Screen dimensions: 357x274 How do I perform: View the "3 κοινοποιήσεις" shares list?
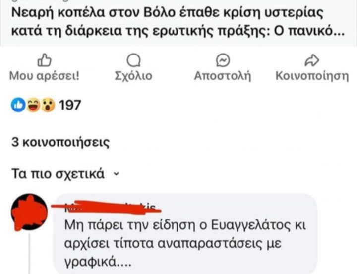coord(60,143)
